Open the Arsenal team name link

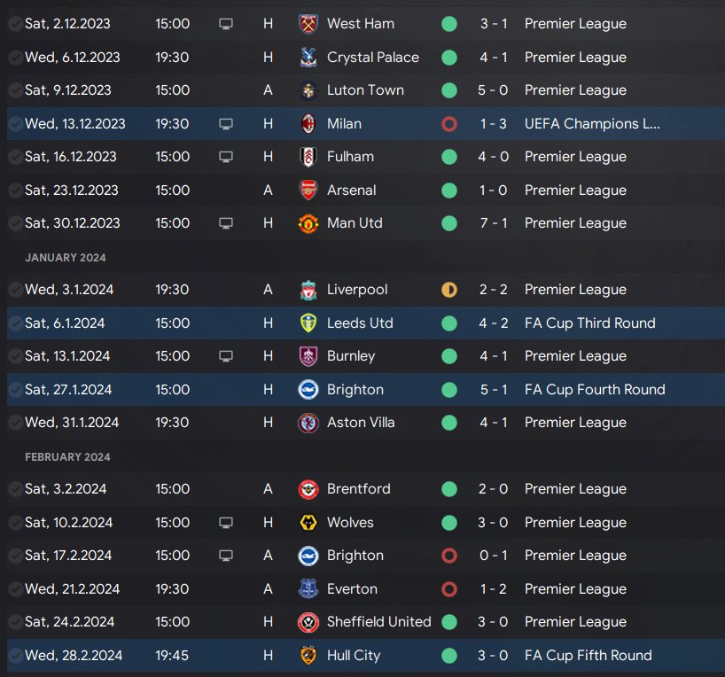[351, 191]
